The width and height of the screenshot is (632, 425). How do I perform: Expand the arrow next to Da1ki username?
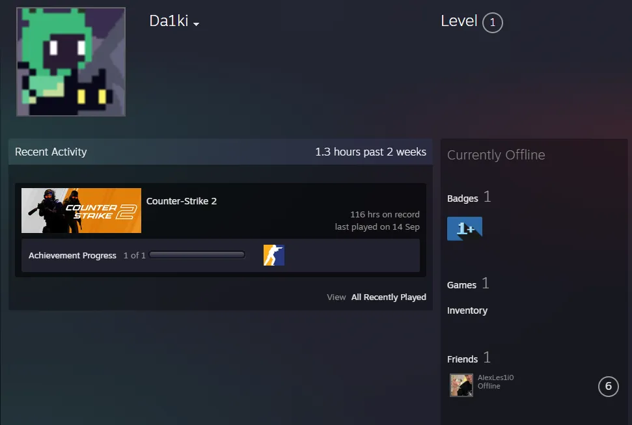(x=197, y=24)
